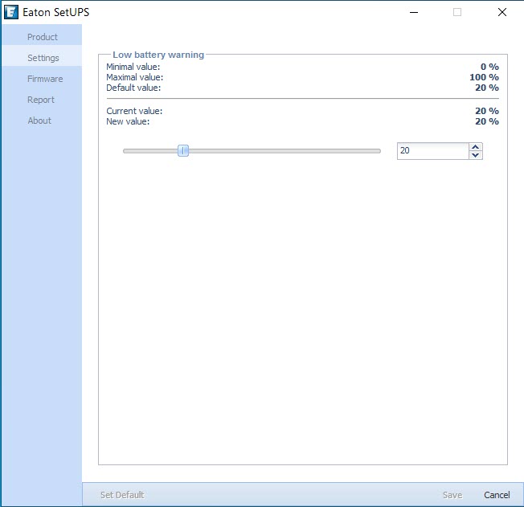524x507 pixels.
Task: Click the '0 %' minimal value
Action: click(489, 67)
